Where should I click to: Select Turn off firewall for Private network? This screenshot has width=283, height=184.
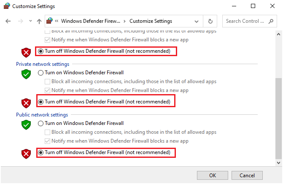coord(40,102)
